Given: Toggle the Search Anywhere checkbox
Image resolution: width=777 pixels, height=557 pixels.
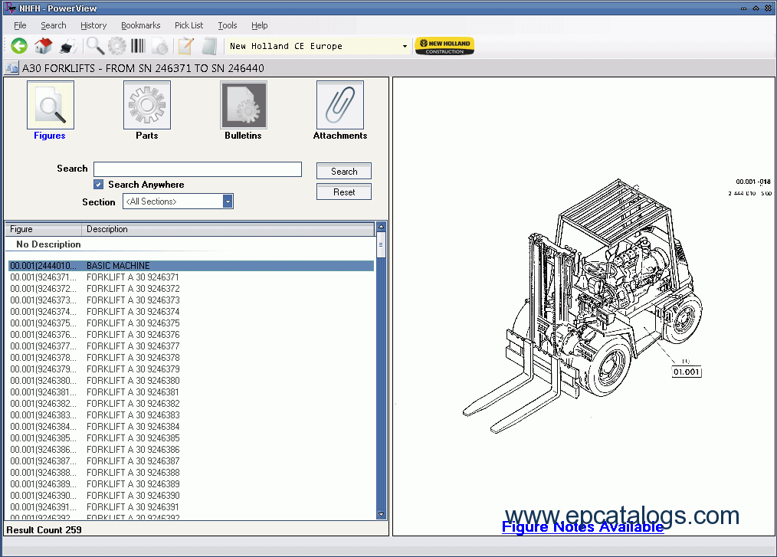Looking at the screenshot, I should [x=99, y=185].
